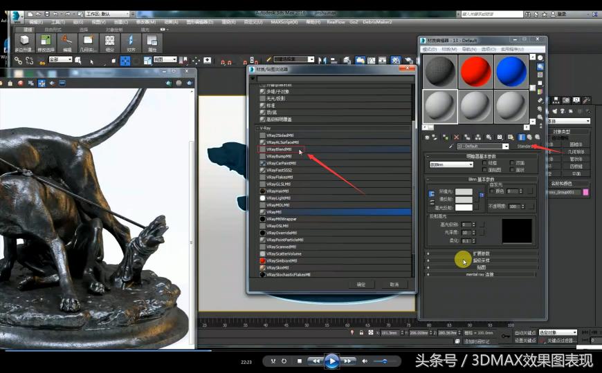
Task: Click the Standard material type button
Action: coord(526,146)
